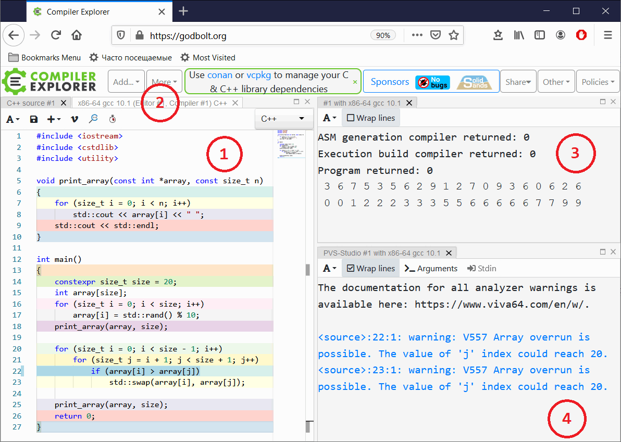The width and height of the screenshot is (621, 442).
Task: Toggle the Stdin input button
Action: pos(481,268)
